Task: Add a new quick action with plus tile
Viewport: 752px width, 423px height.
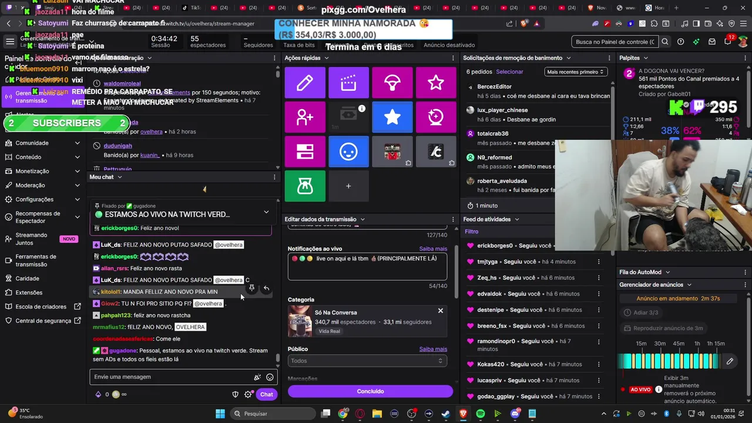Action: (348, 186)
